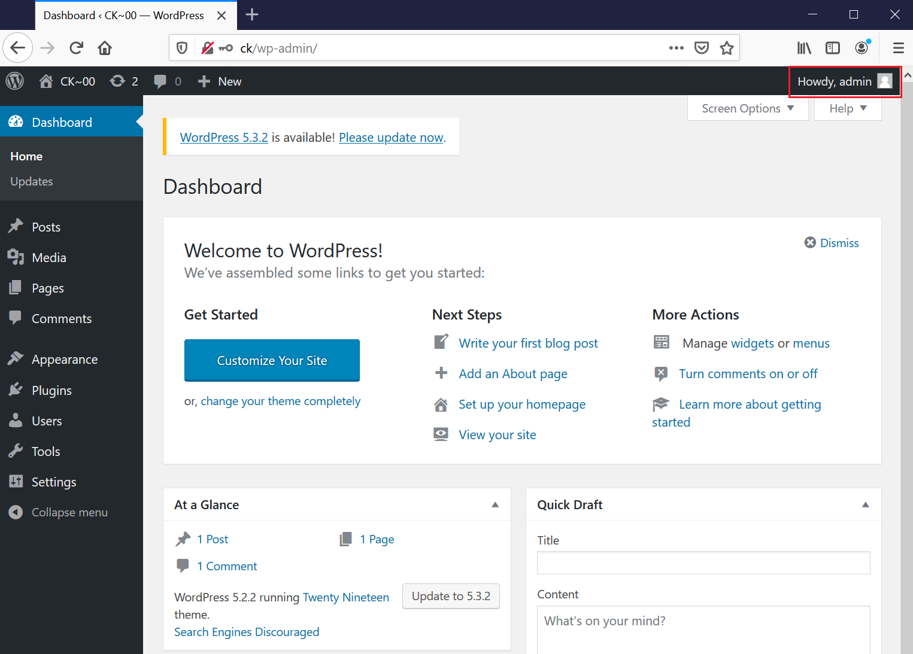Expand the Screen Options dropdown

tap(747, 108)
